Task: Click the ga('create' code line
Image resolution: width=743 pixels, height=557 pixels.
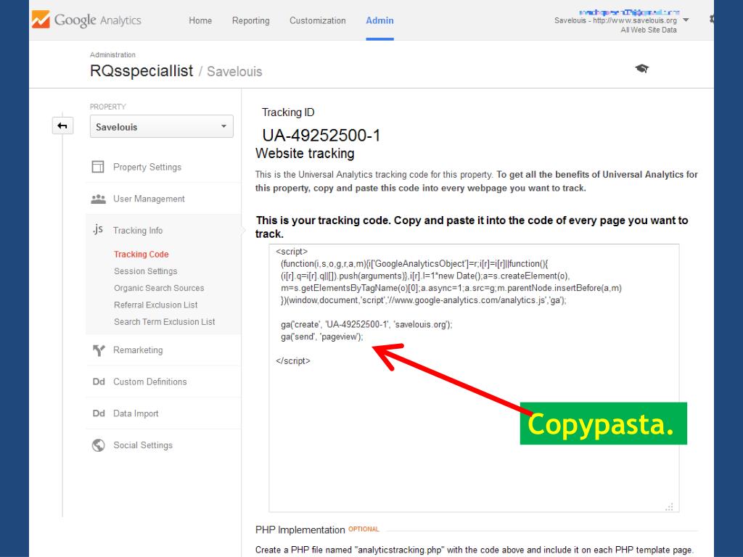Action: pyautogui.click(x=366, y=324)
